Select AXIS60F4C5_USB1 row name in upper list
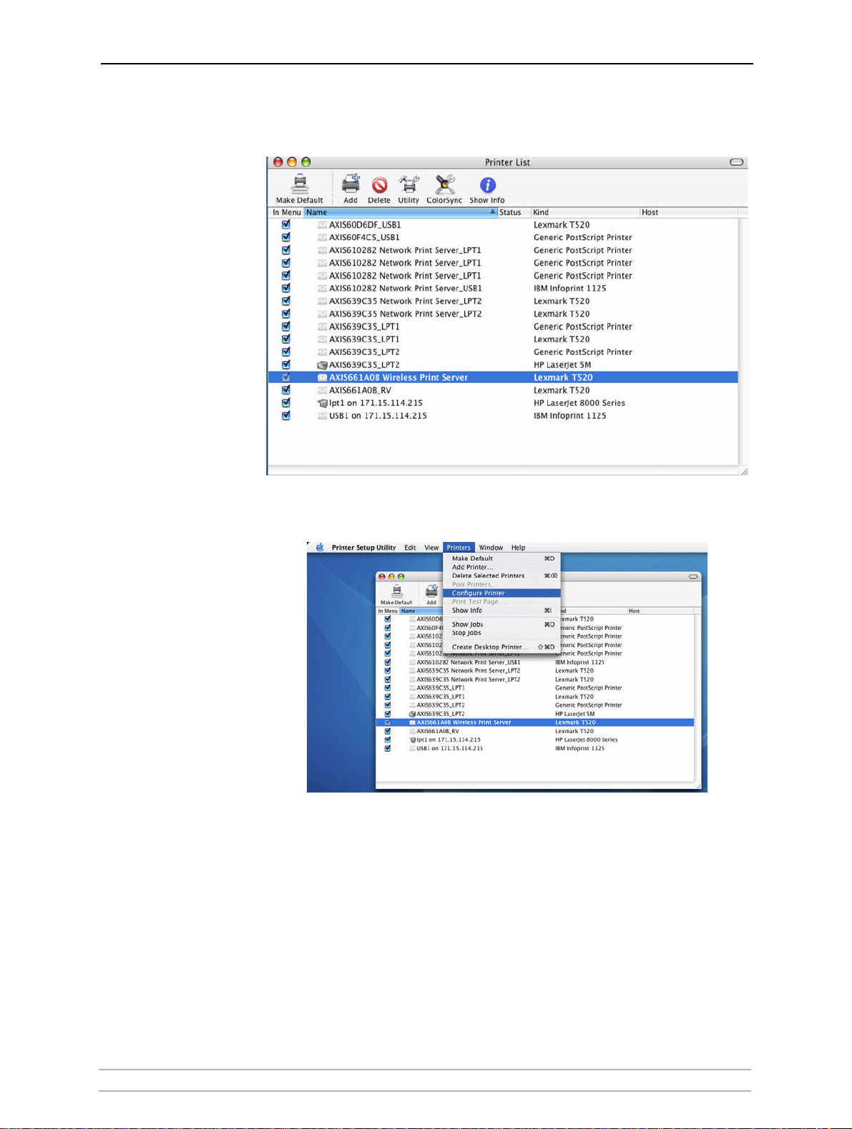852x1129 pixels. pos(364,238)
